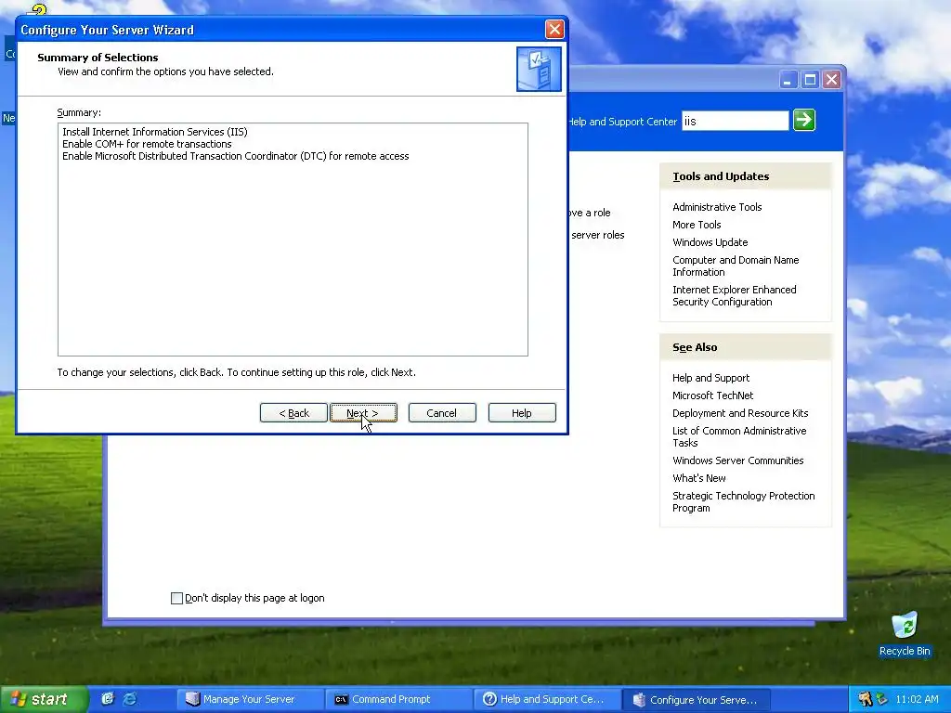This screenshot has width=951, height=713.
Task: Close the Configure Your Server Wizard dialog
Action: pyautogui.click(x=554, y=29)
